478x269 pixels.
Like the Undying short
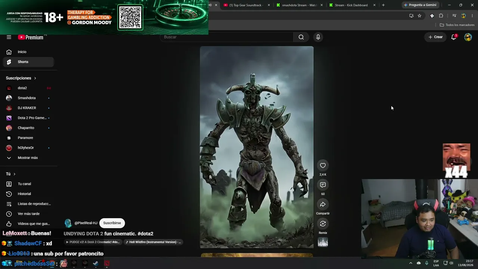pos(323,166)
